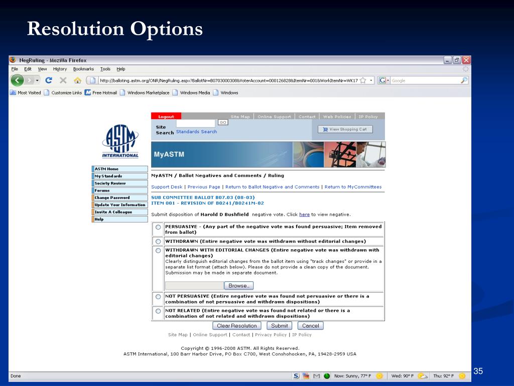
Task: Click the GO site search button
Action: (223, 122)
